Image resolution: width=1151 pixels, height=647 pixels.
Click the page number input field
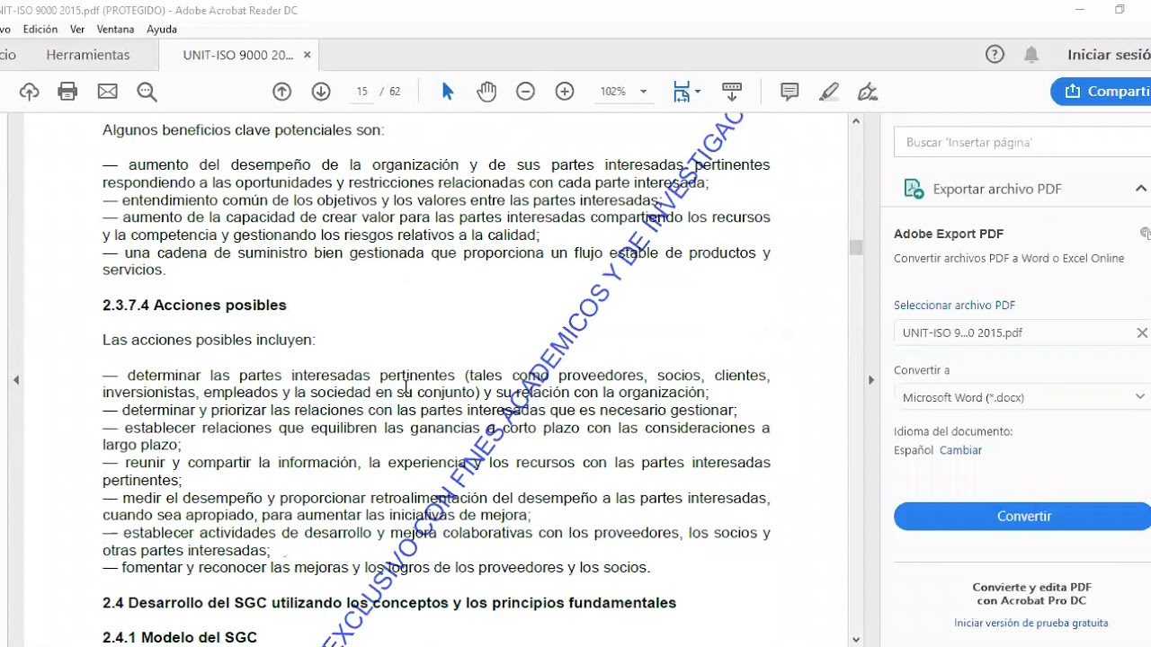pyautogui.click(x=361, y=92)
